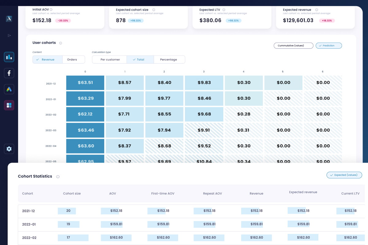368x245 pixels.
Task: Sort by Cohort size column header
Action: [72, 194]
